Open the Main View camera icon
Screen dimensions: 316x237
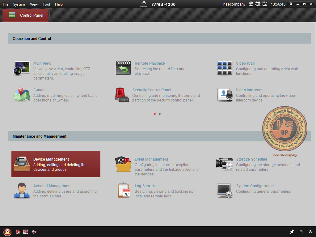click(21, 68)
